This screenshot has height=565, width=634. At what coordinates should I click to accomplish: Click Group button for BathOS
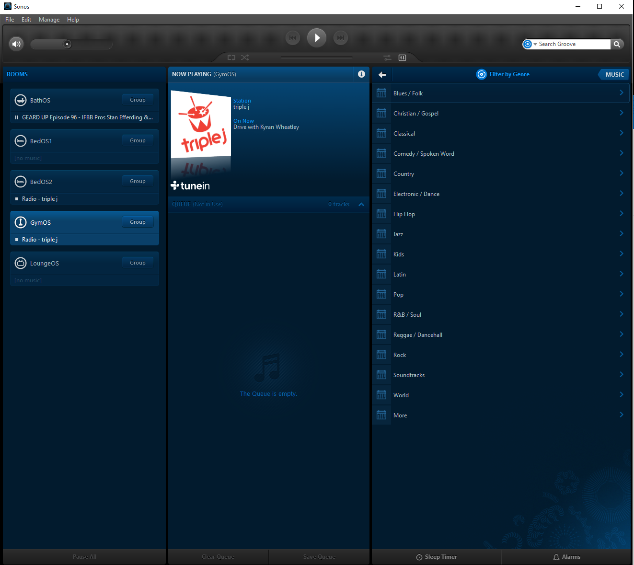pos(138,100)
